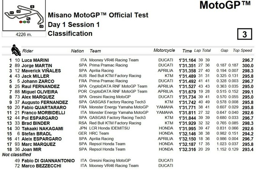
Task: Click the I1 intermediate marker on track map
Action: tap(12, 12)
